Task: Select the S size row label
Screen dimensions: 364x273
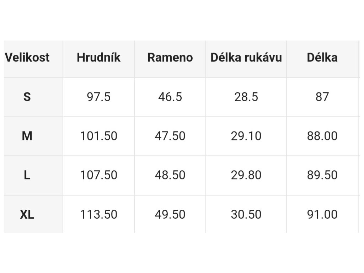Action: tap(27, 97)
